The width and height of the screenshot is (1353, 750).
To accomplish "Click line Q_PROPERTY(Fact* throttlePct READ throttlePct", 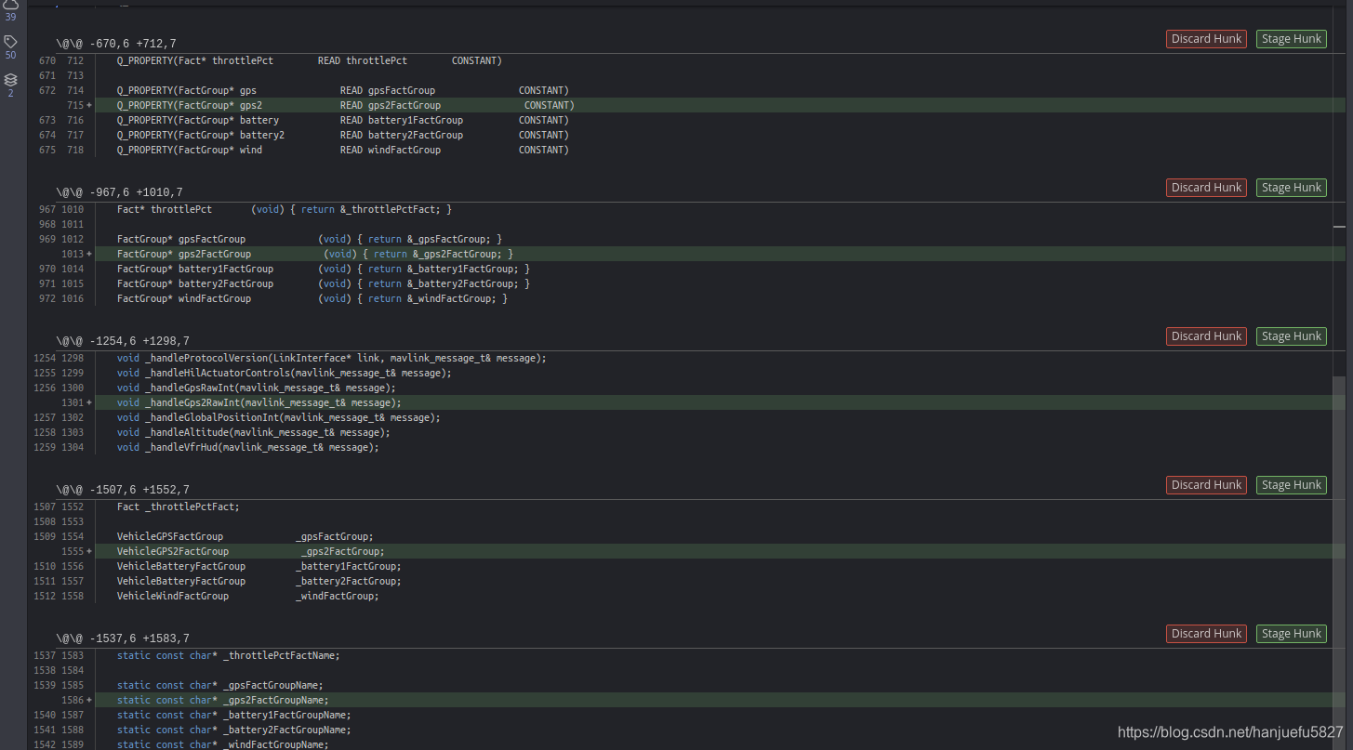I will [x=310, y=60].
